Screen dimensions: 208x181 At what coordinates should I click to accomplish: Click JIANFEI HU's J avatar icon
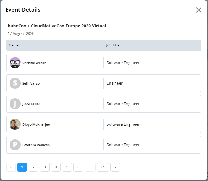click(x=15, y=104)
